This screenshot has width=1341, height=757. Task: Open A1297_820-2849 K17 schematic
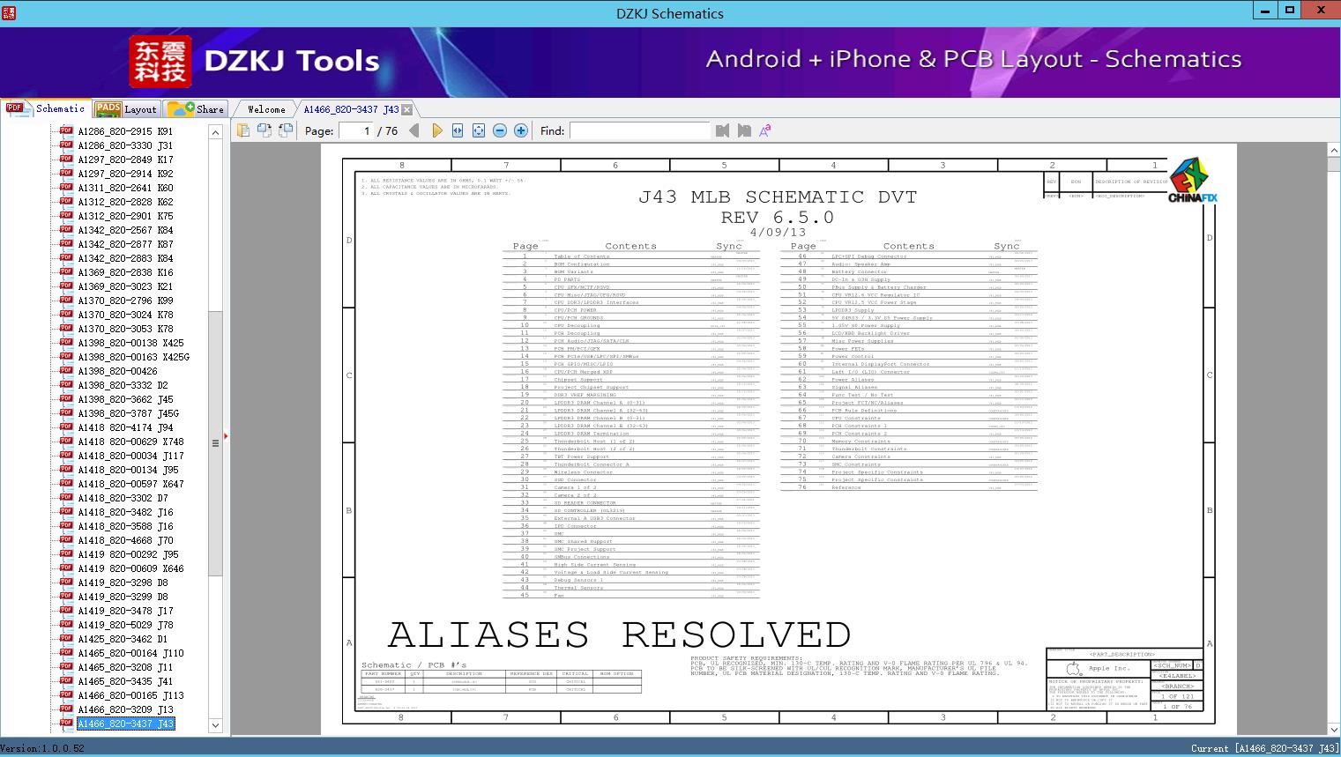(125, 160)
